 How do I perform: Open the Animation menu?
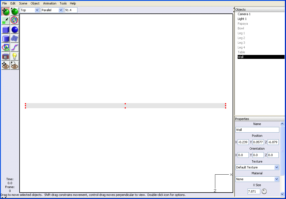pyautogui.click(x=50, y=3)
